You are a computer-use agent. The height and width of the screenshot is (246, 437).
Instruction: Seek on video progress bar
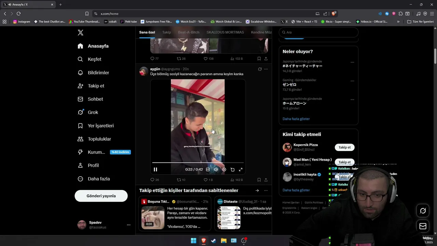coord(198,163)
